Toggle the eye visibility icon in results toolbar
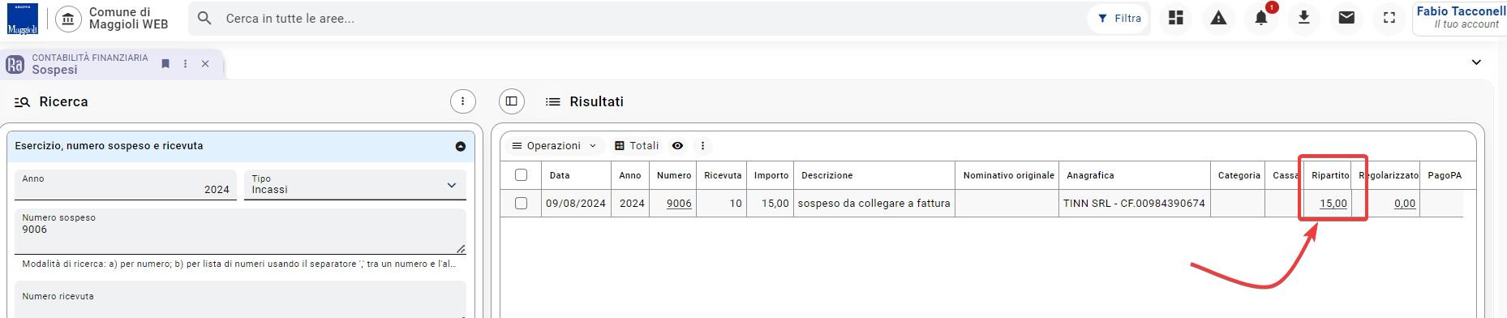The width and height of the screenshot is (1507, 318). pos(677,146)
